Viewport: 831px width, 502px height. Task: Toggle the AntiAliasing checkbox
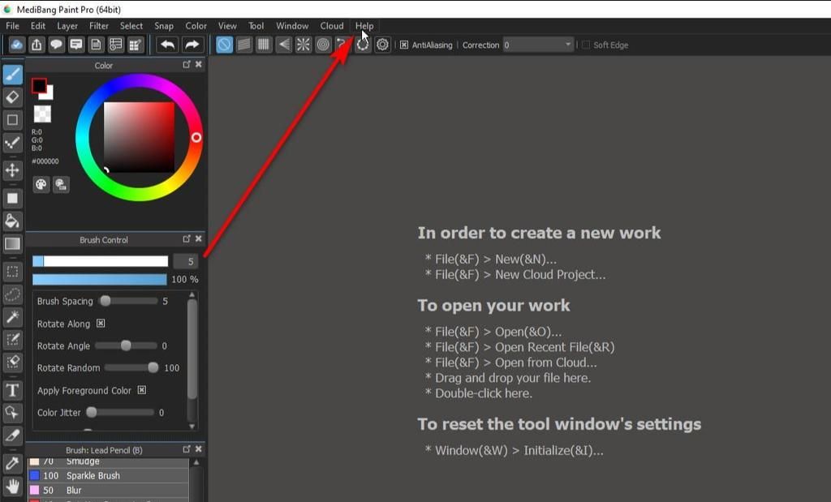click(404, 45)
